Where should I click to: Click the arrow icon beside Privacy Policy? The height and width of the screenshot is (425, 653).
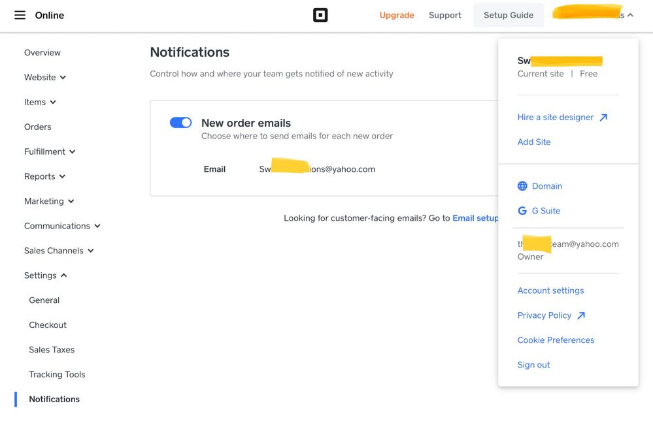point(581,315)
